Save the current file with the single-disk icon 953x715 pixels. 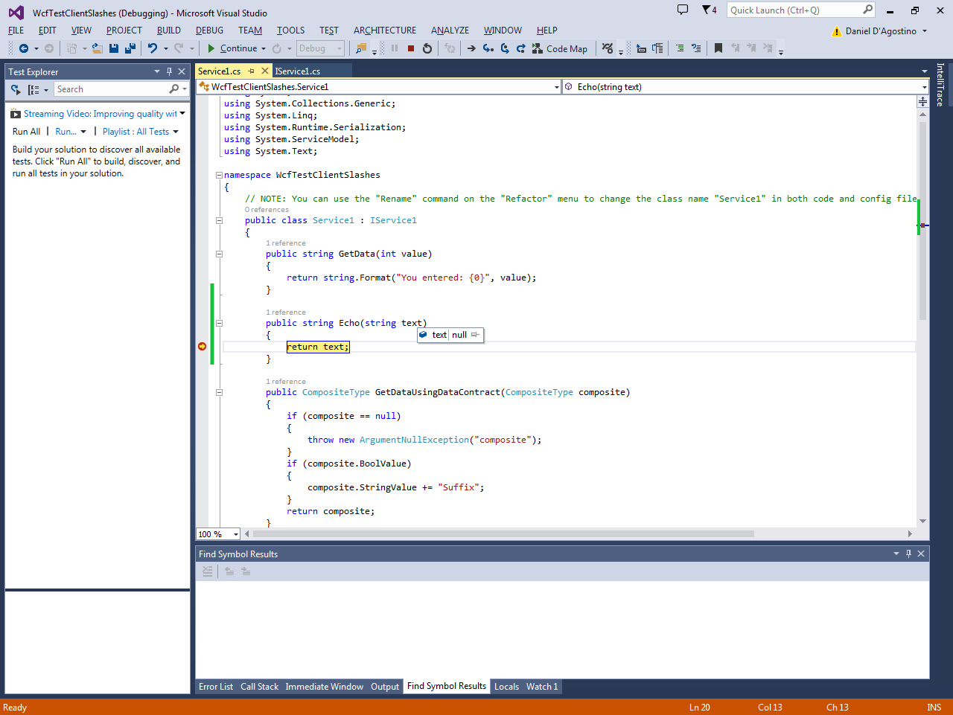click(114, 48)
